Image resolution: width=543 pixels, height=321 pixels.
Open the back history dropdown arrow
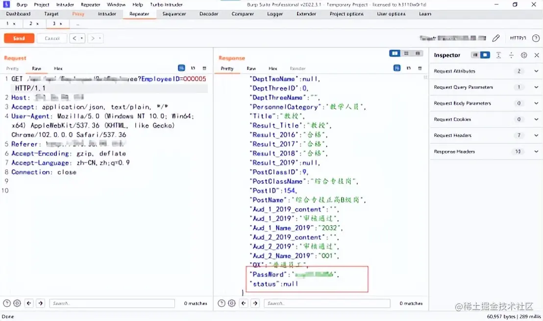82,38
